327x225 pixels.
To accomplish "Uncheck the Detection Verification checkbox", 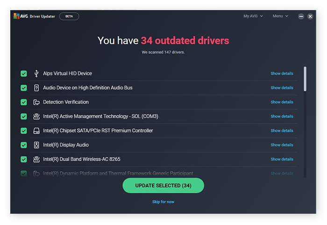I will (x=24, y=102).
